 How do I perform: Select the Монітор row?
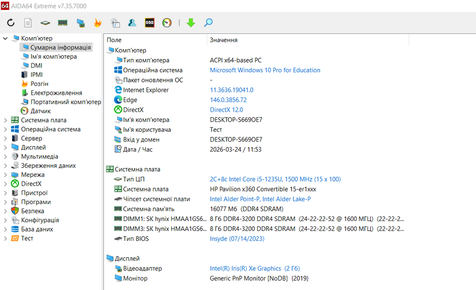(257, 278)
